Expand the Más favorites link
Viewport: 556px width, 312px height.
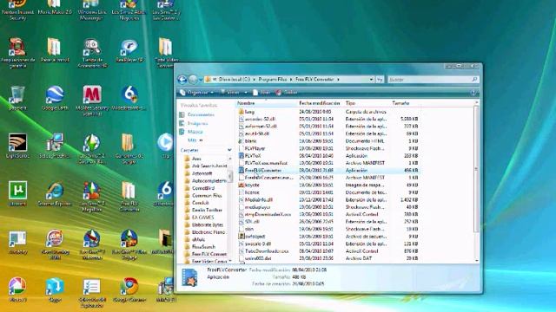coord(195,140)
